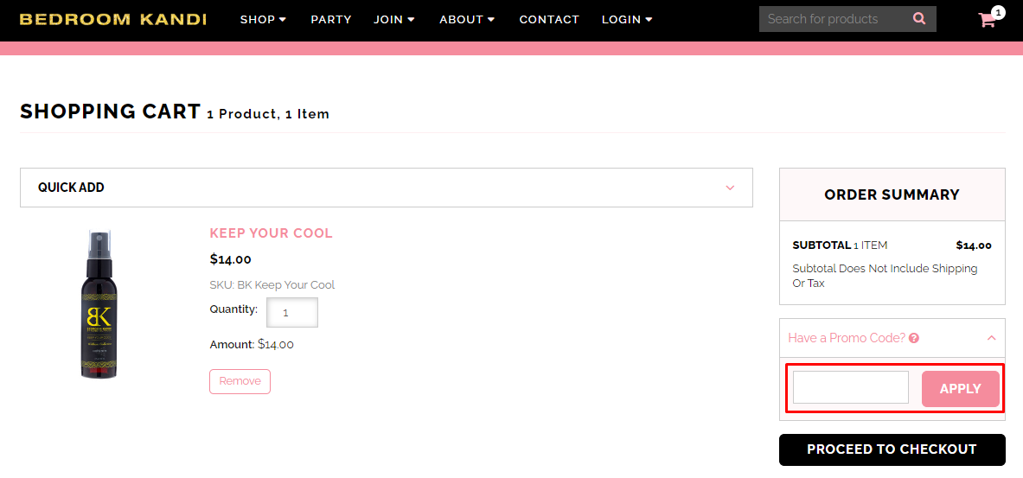Image resolution: width=1023 pixels, height=478 pixels.
Task: Click the ORDER SUMMARY heading
Action: pos(892,194)
